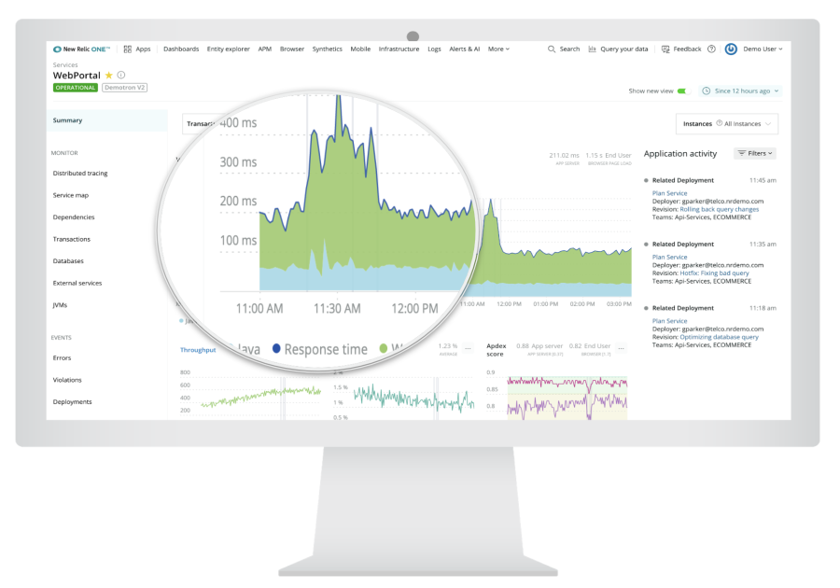Open the Since 12 hours ago time picker
This screenshot has height=588, width=840.
[x=741, y=91]
